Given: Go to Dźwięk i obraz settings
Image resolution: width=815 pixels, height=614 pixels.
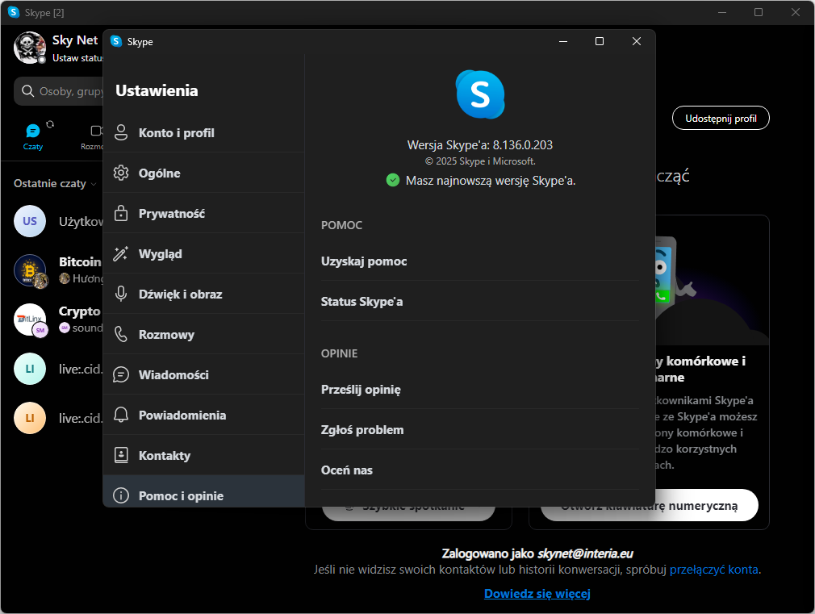Looking at the screenshot, I should click(203, 294).
